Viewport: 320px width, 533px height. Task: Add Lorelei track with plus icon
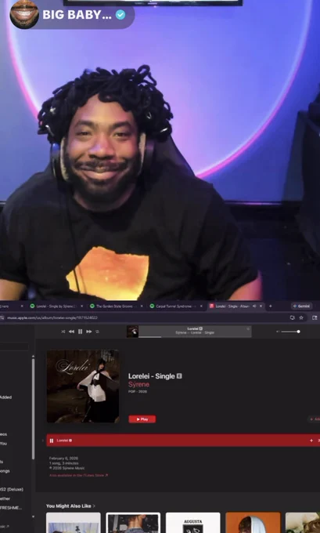pos(311,441)
